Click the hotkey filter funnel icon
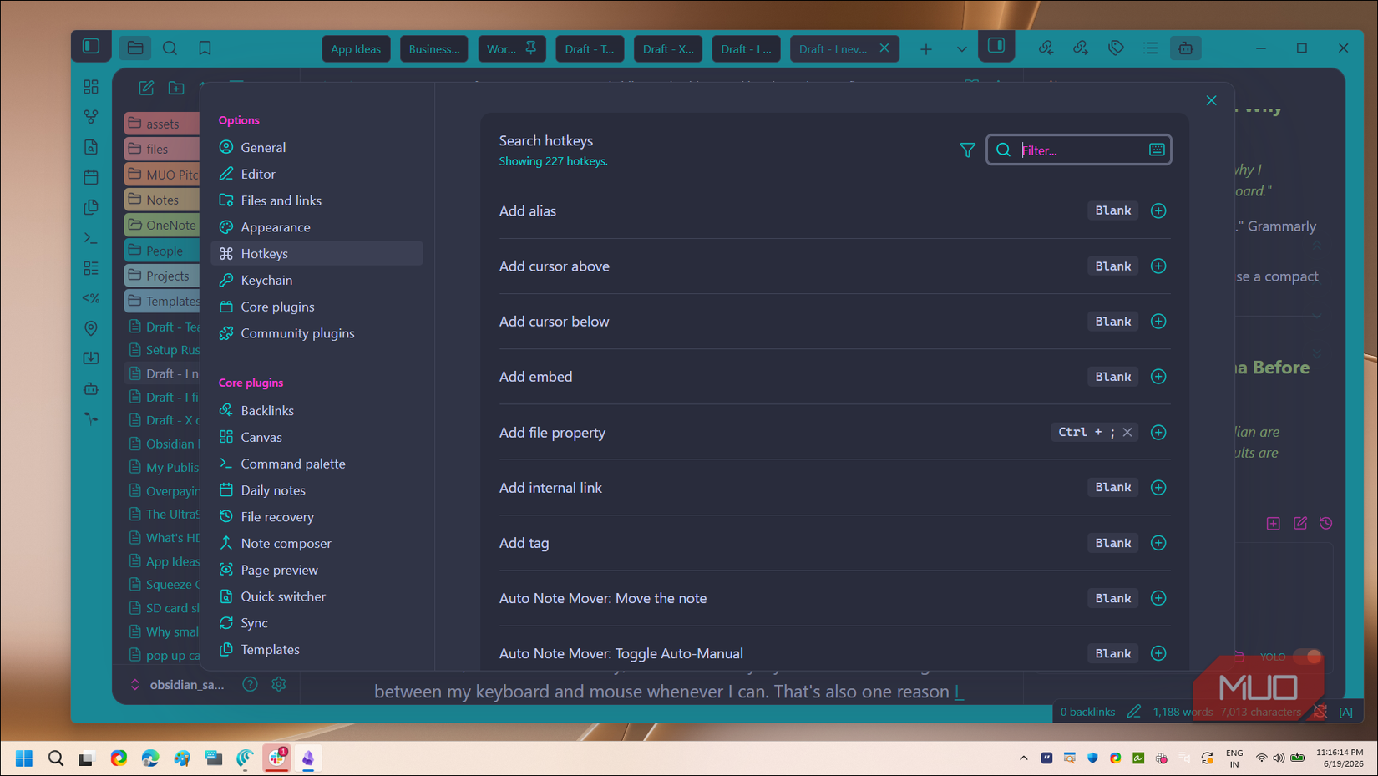Image resolution: width=1378 pixels, height=776 pixels. tap(967, 150)
